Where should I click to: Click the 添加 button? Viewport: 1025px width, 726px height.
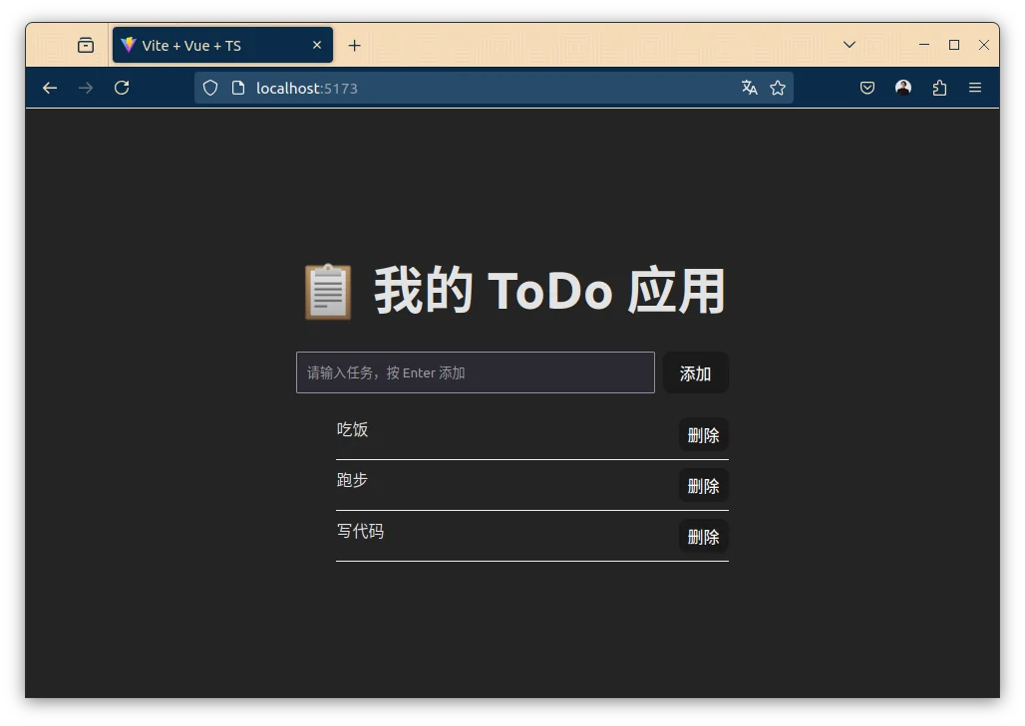(x=695, y=372)
